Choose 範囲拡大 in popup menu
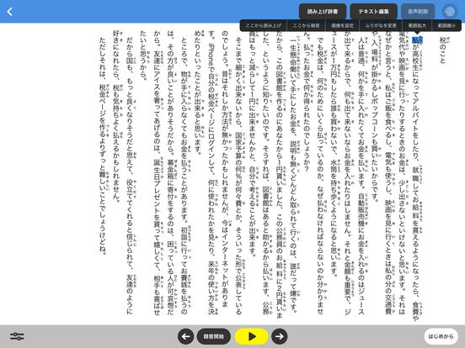Image resolution: width=465 pixels, height=348 pixels. (417, 26)
